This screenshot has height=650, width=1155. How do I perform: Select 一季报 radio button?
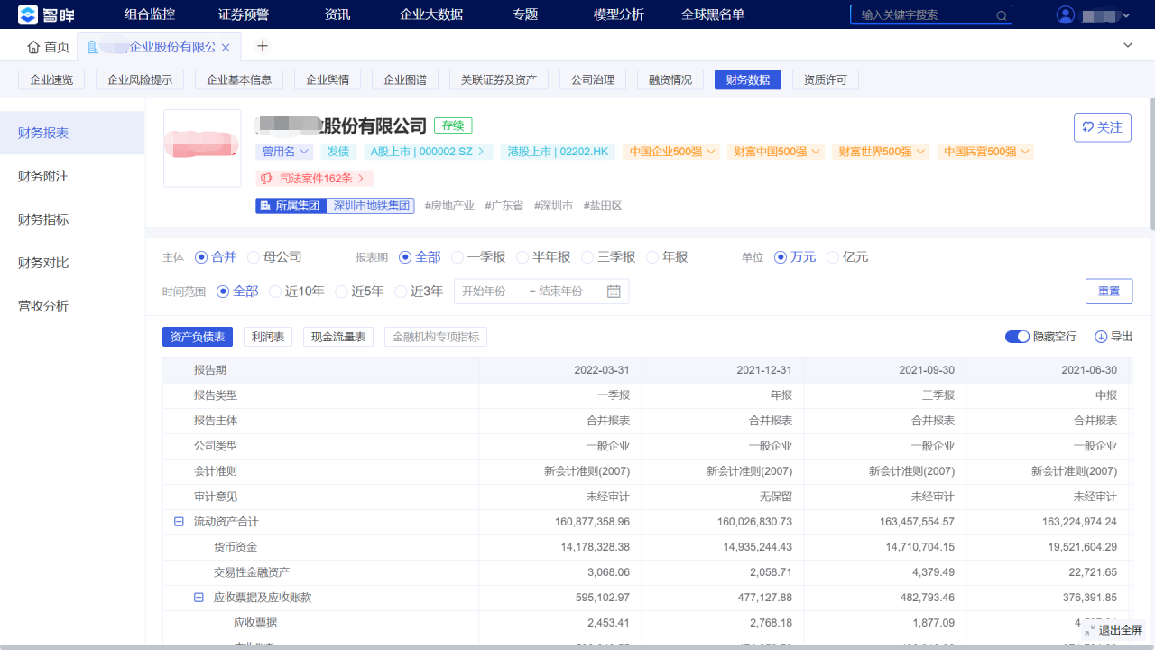[457, 257]
